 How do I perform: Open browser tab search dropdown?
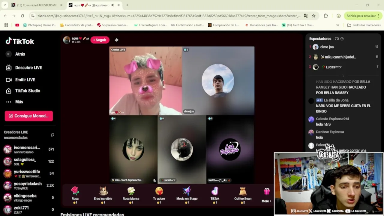pos(5,5)
